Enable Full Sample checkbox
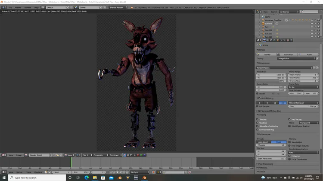The width and height of the screenshot is (323, 181). [x=257, y=106]
